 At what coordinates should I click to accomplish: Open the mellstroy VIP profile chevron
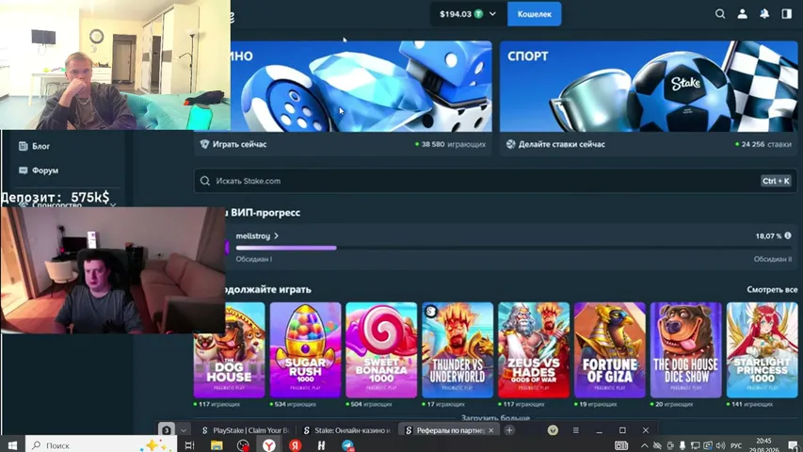pyautogui.click(x=276, y=236)
